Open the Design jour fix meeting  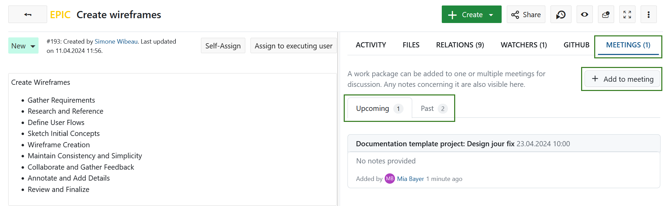[x=435, y=144]
